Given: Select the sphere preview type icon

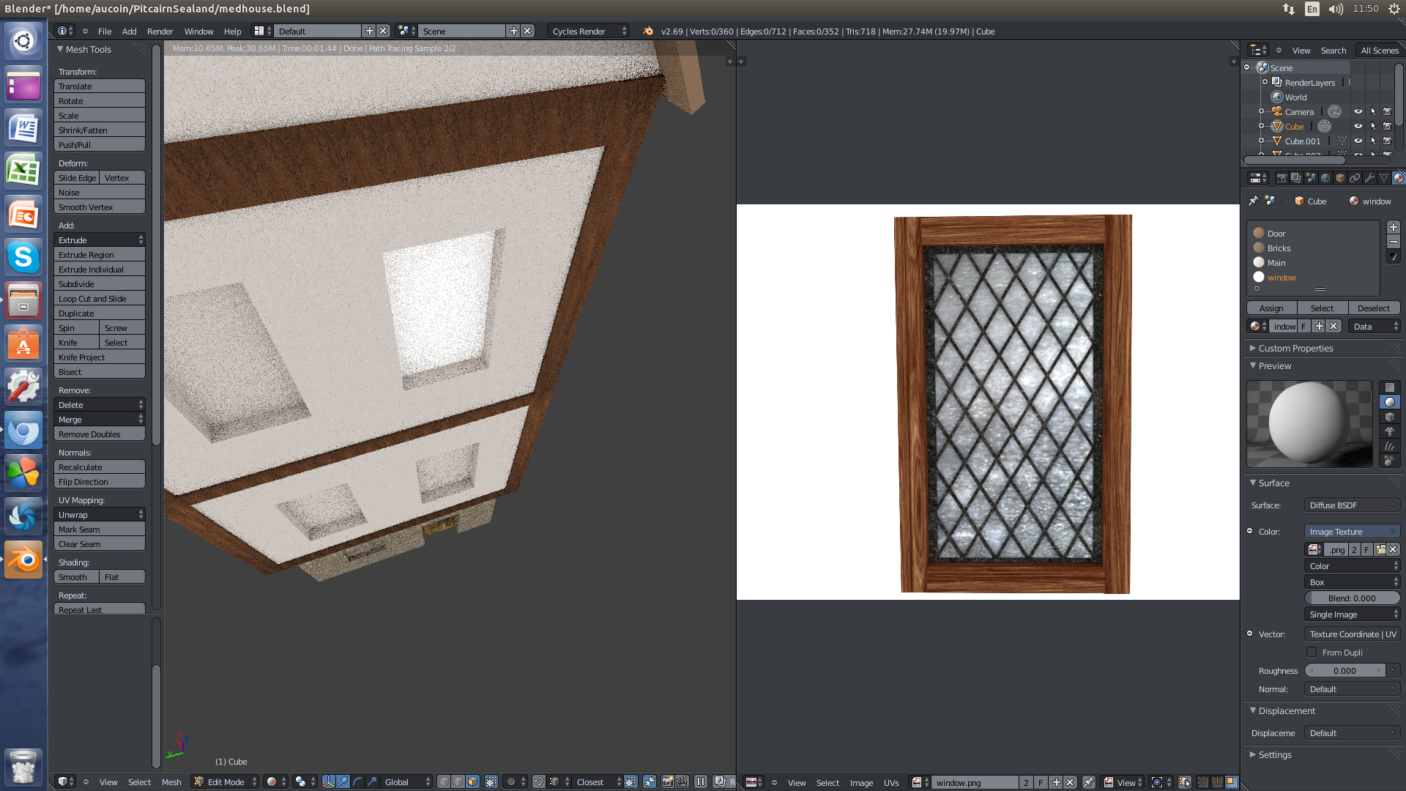Looking at the screenshot, I should [x=1389, y=402].
